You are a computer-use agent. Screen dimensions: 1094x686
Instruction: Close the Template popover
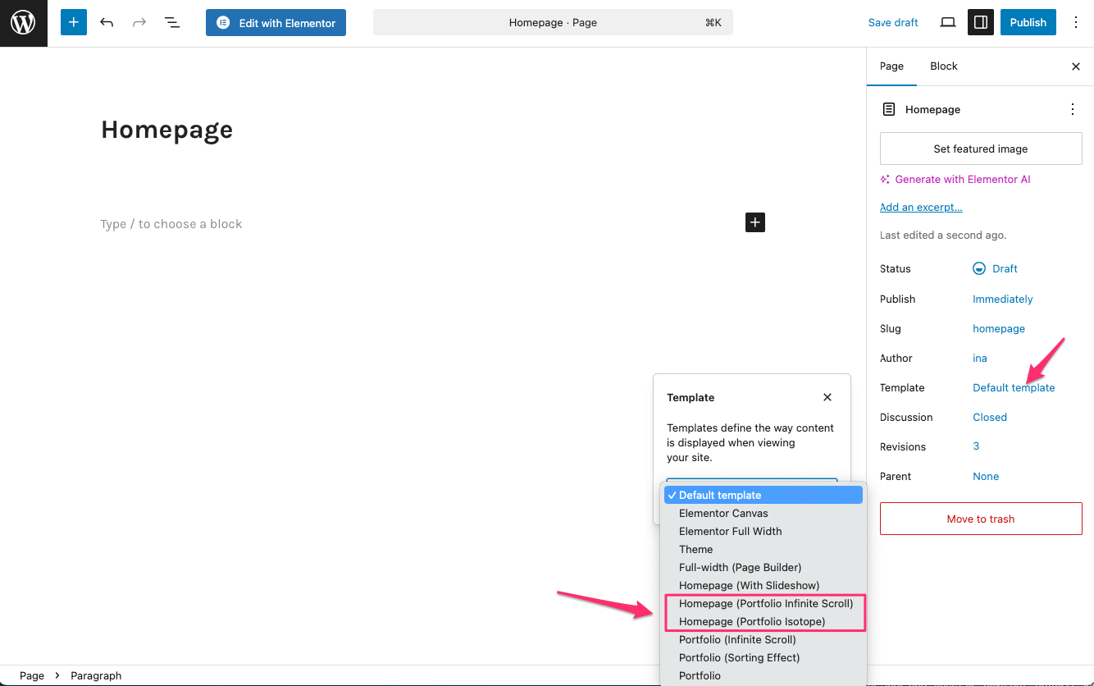[x=827, y=397]
